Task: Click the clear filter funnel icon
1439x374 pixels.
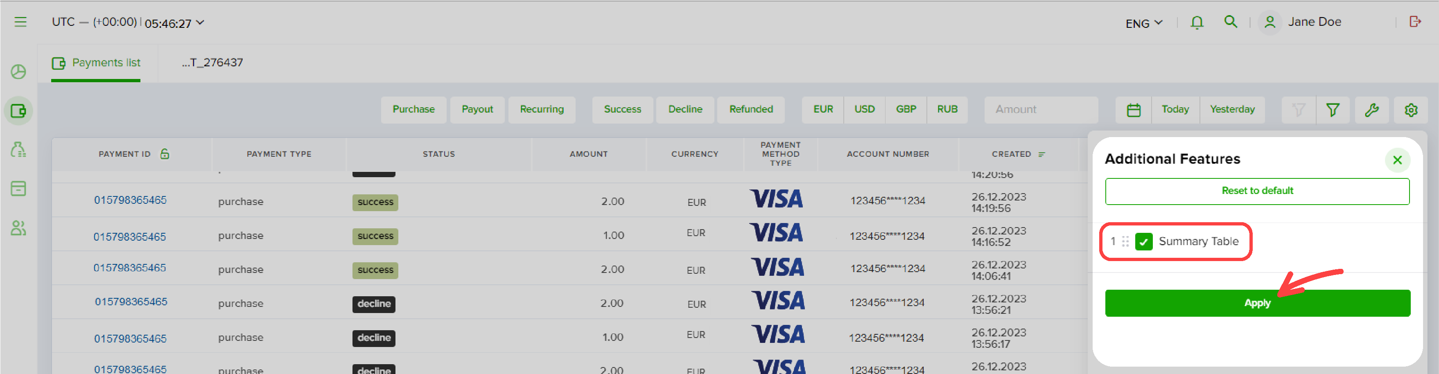Action: tap(1299, 110)
